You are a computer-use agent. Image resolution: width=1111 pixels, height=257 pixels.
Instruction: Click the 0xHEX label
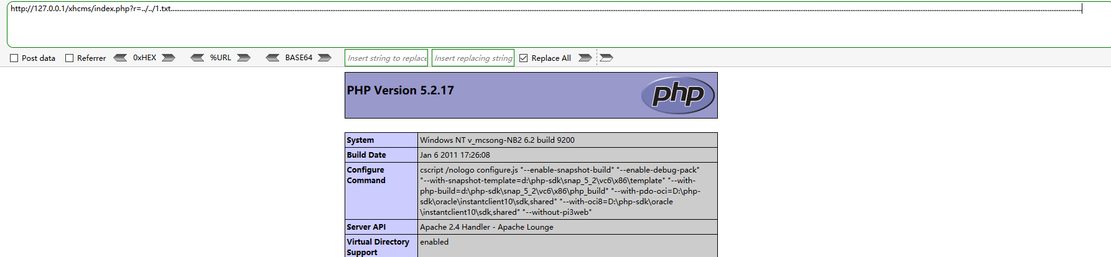tap(144, 58)
